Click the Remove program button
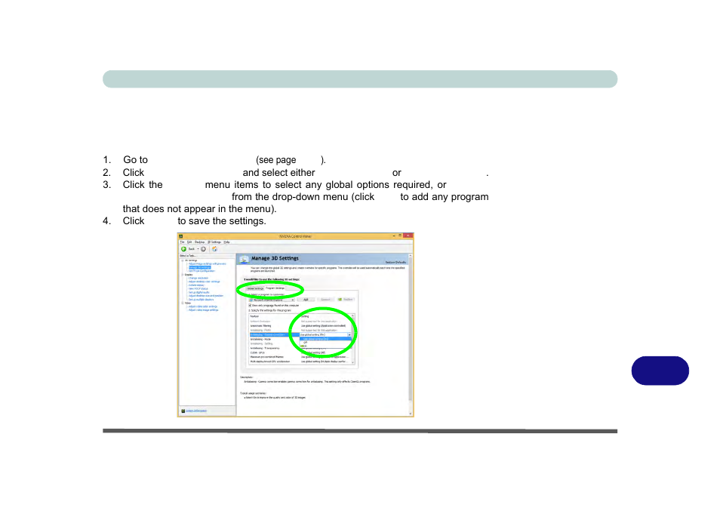This screenshot has height=508, width=720. click(x=325, y=300)
